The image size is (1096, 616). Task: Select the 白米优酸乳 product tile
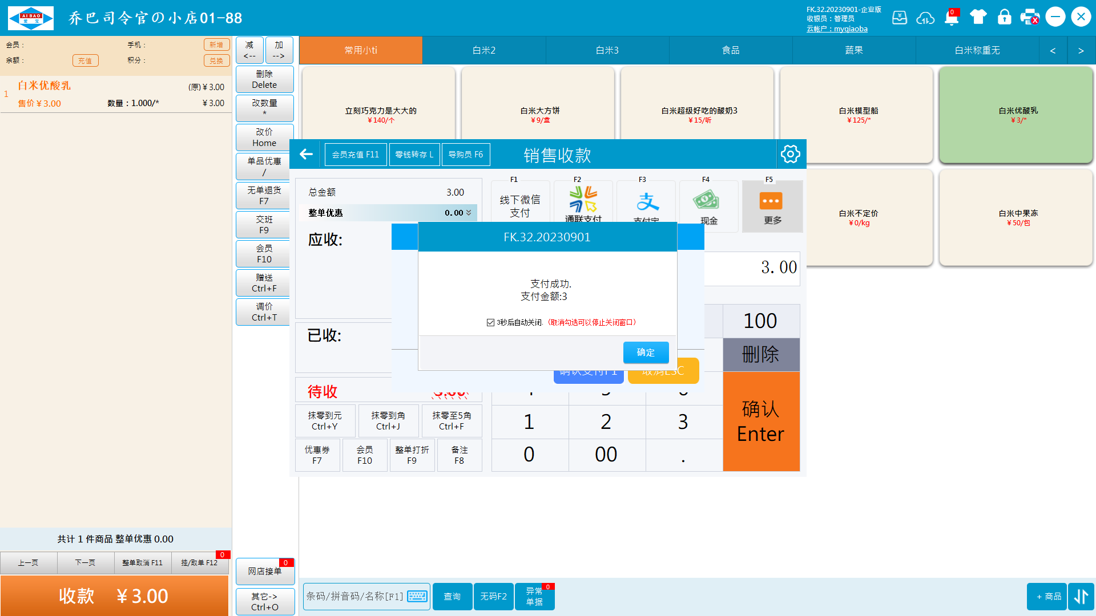click(1018, 114)
